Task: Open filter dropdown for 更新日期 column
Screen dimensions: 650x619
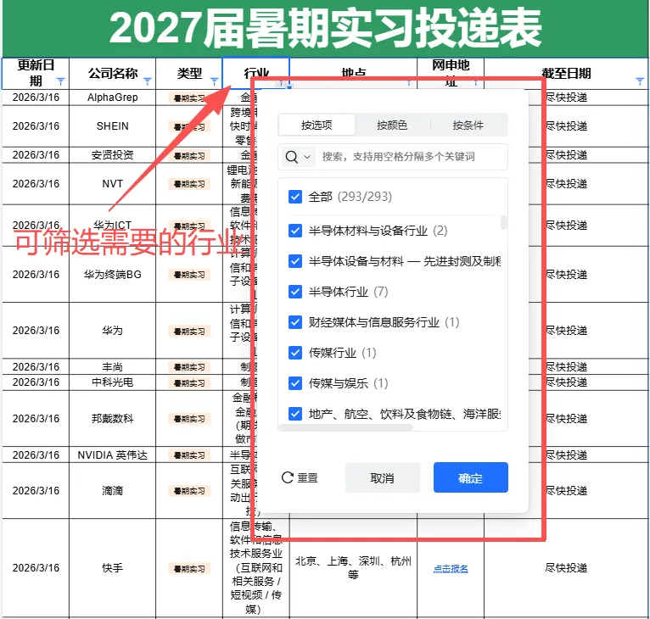Action: (x=60, y=81)
